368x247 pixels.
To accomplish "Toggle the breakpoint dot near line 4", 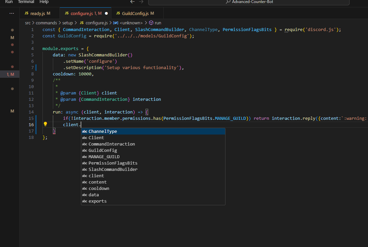I will (12, 52).
